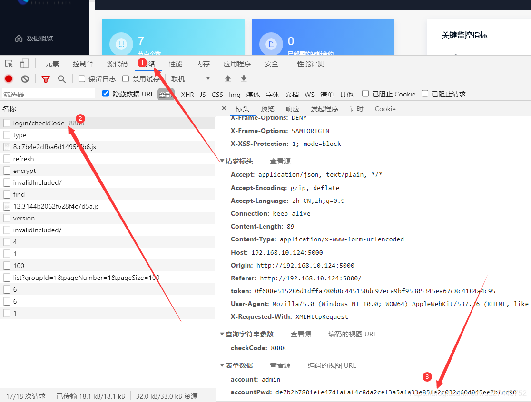Open the 内存 tab
This screenshot has width=531, height=402.
(203, 64)
